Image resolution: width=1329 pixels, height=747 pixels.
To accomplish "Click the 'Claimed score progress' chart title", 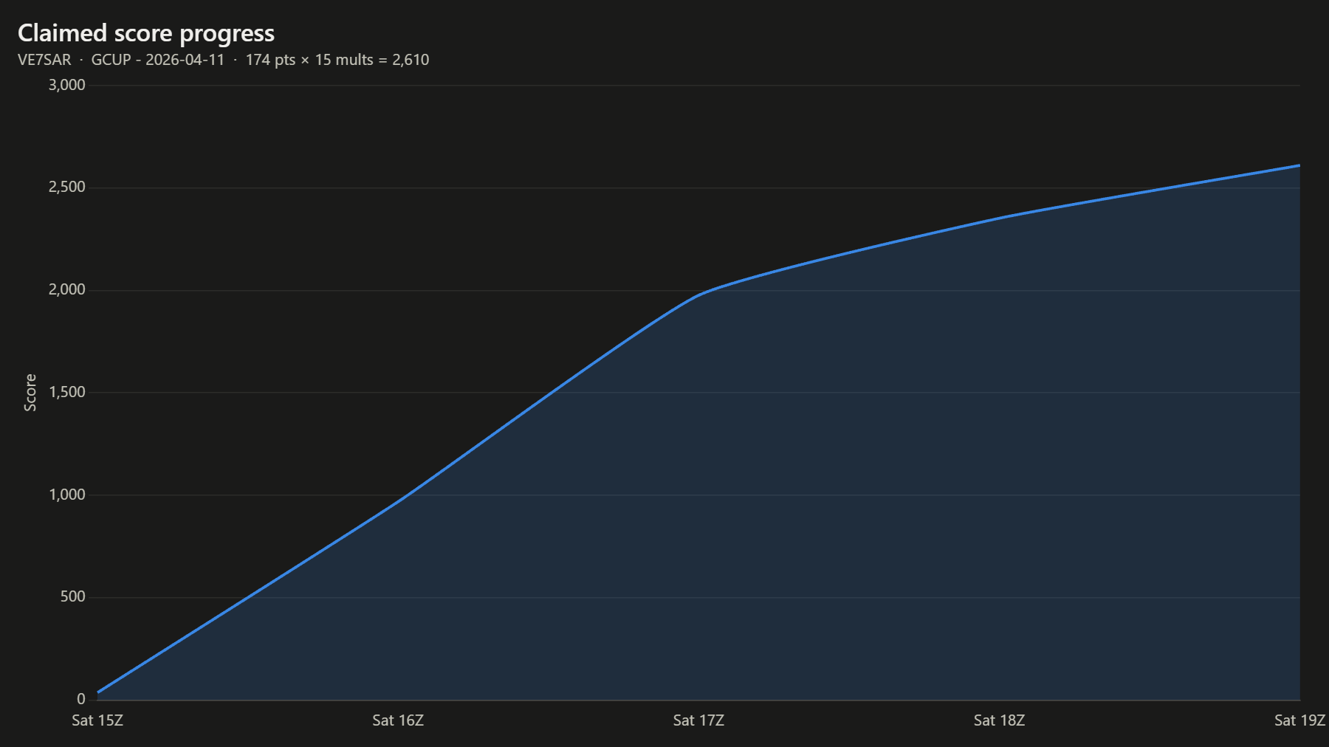I will [x=146, y=33].
